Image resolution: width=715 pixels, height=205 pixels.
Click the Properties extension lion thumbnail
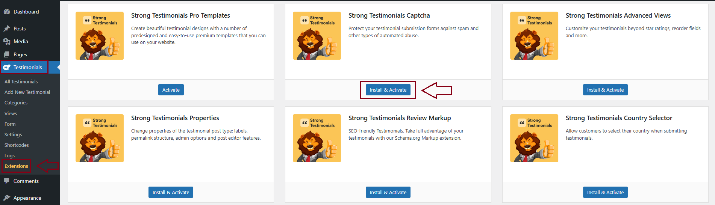pyautogui.click(x=100, y=138)
